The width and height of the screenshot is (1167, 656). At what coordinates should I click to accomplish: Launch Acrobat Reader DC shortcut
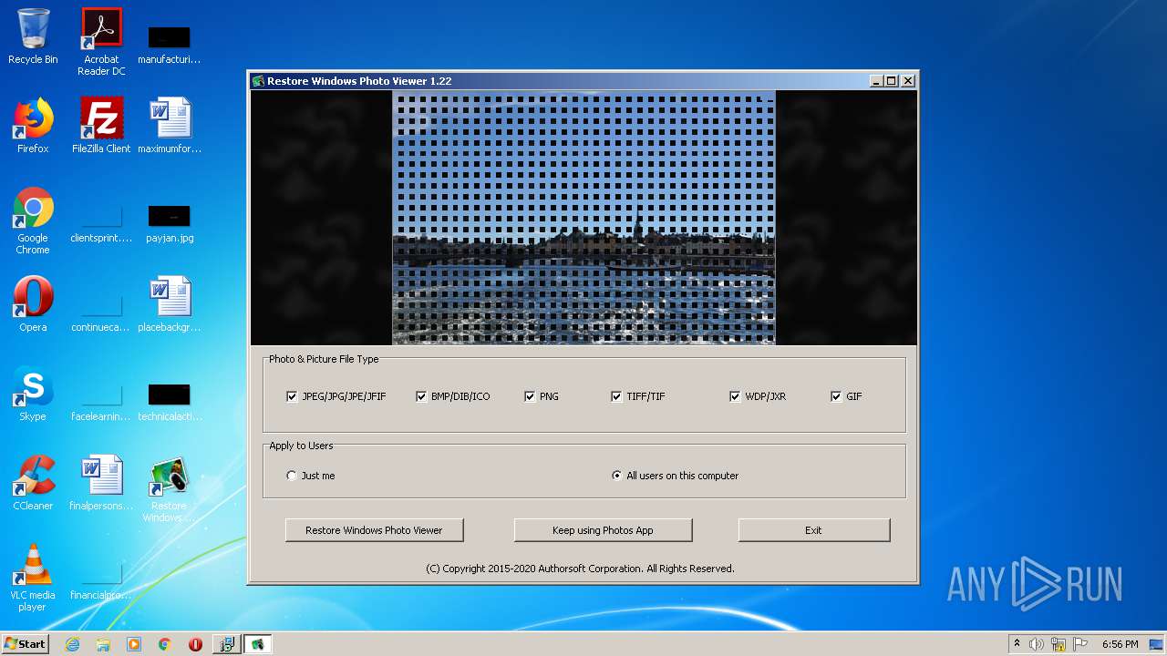point(101,42)
